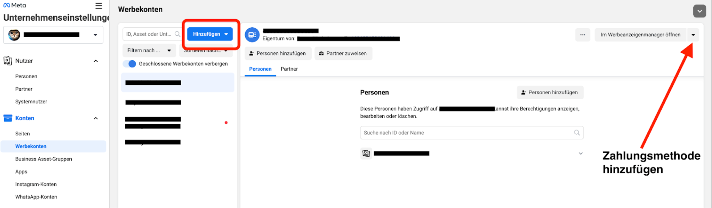Click Partner zuweisen button

click(343, 53)
